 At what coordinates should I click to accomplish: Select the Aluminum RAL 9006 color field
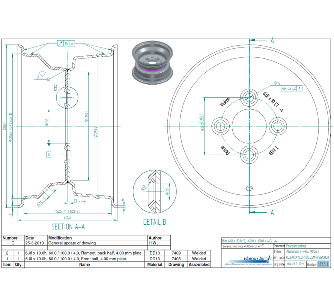[x=302, y=252]
